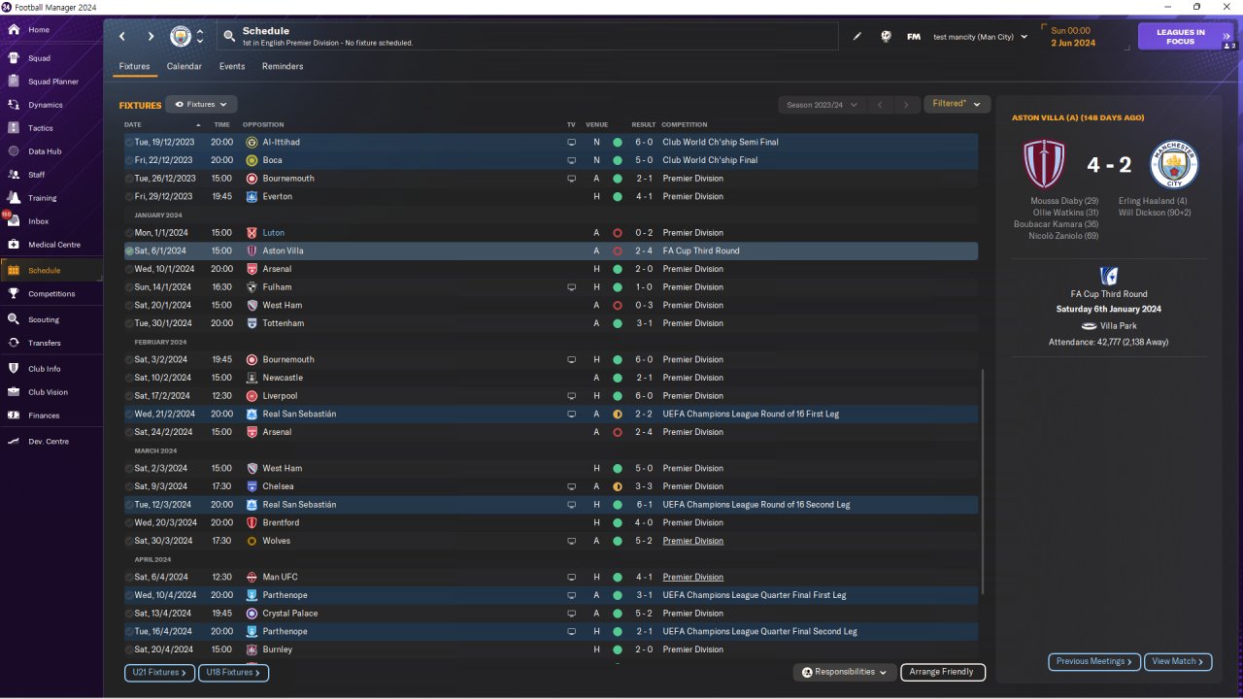The image size is (1243, 699).
Task: Click the Arrange Friendly button
Action: [943, 672]
